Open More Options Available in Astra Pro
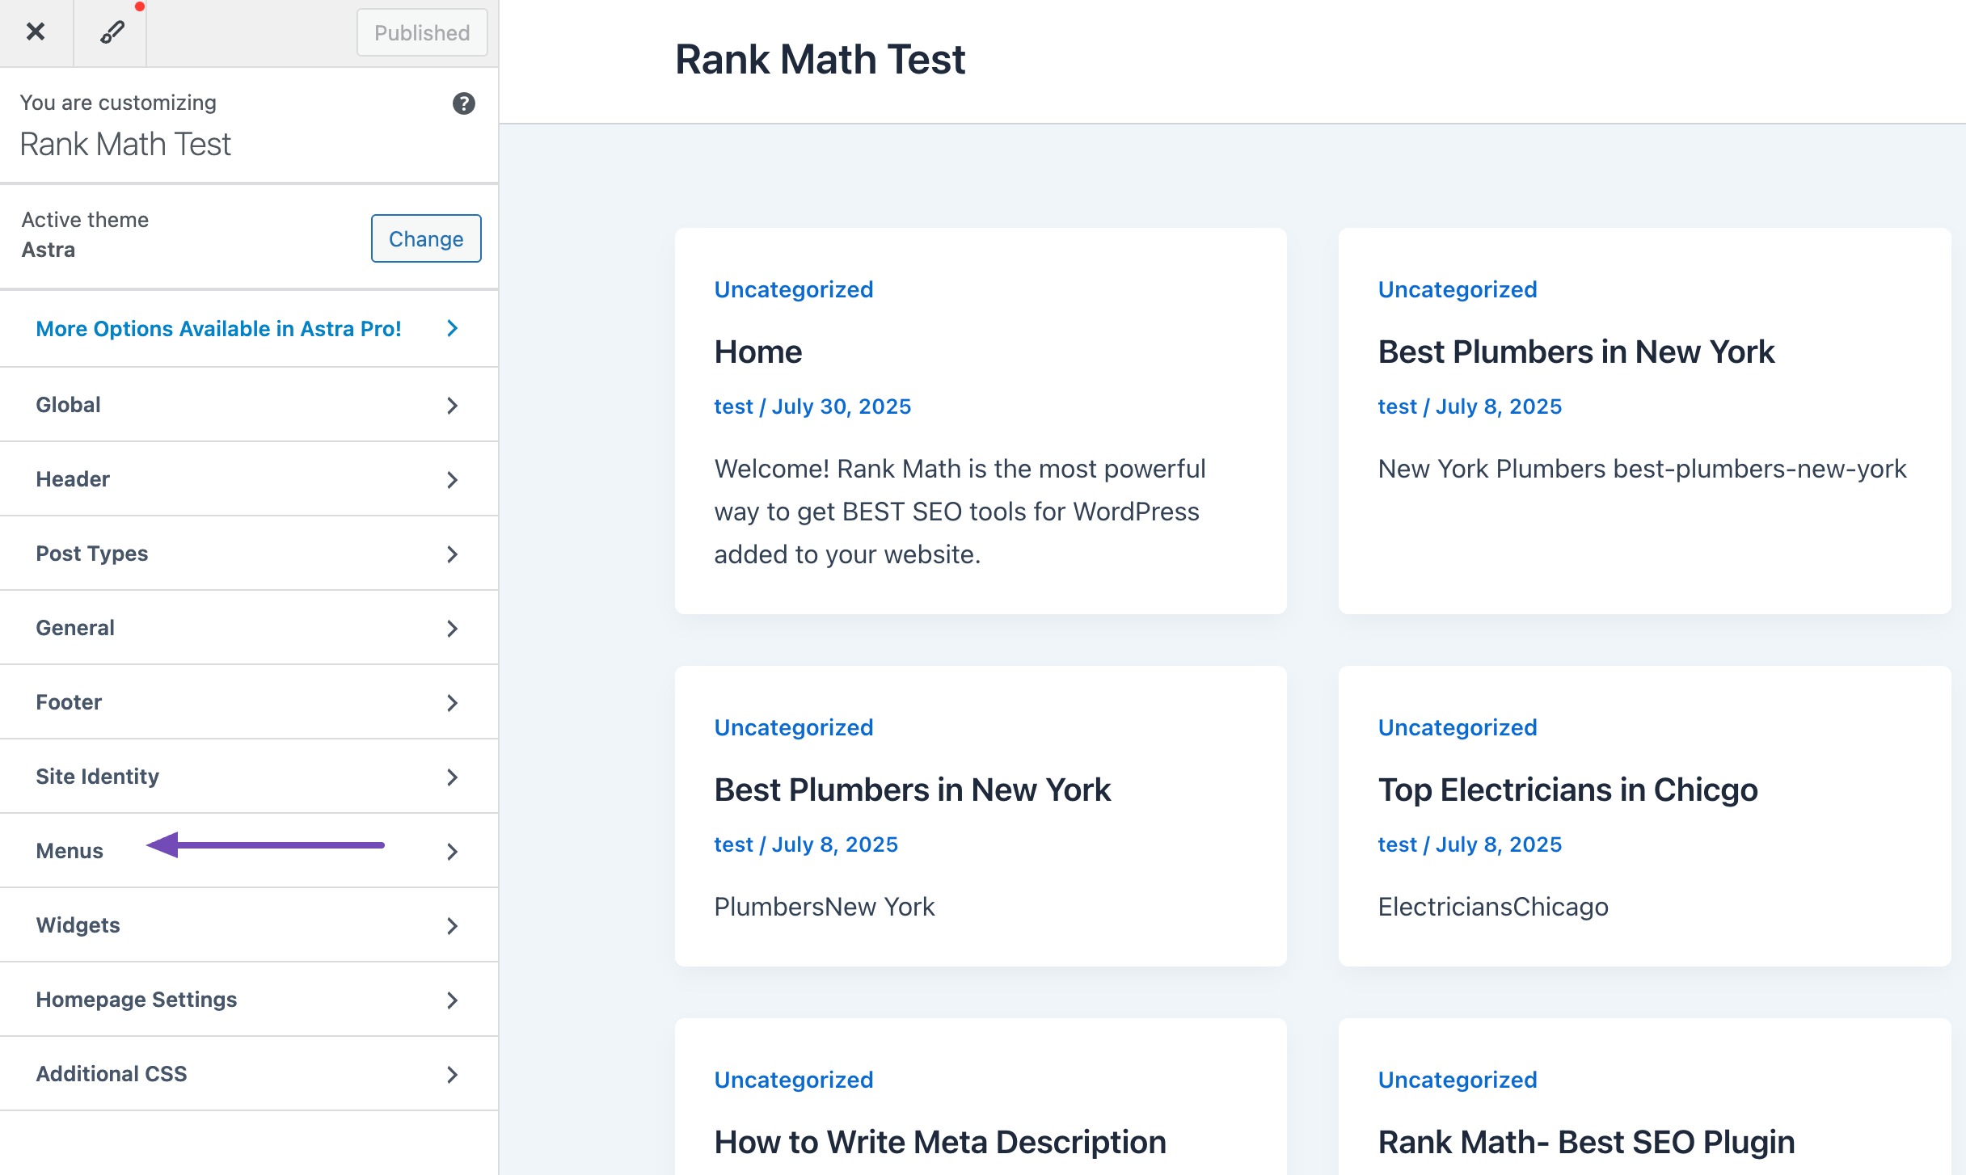 coord(249,329)
